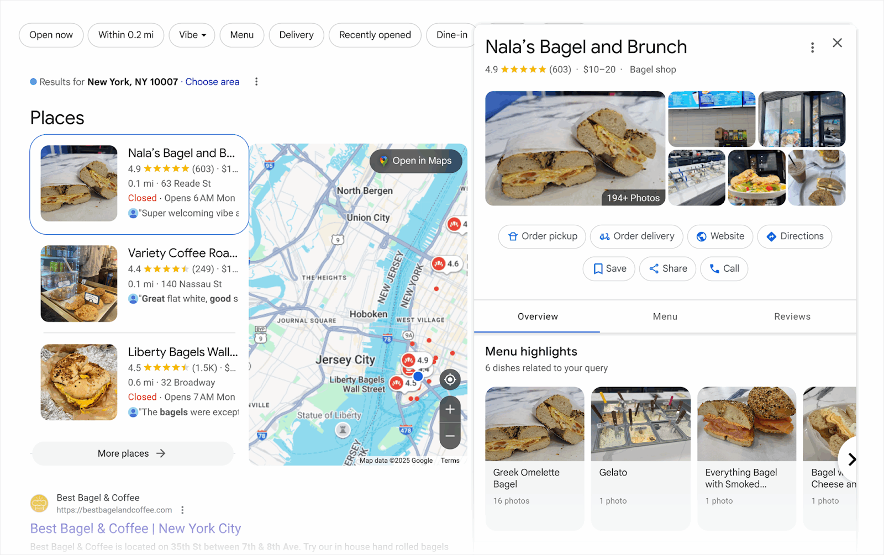Toggle the Delivery filter chip
The width and height of the screenshot is (884, 555).
click(x=296, y=35)
